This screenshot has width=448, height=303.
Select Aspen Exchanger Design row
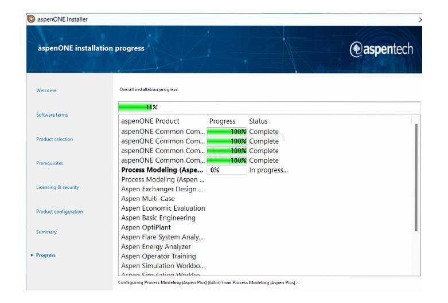click(x=162, y=189)
